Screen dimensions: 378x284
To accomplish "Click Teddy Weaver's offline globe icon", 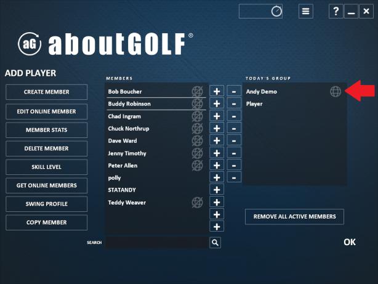I will point(197,202).
